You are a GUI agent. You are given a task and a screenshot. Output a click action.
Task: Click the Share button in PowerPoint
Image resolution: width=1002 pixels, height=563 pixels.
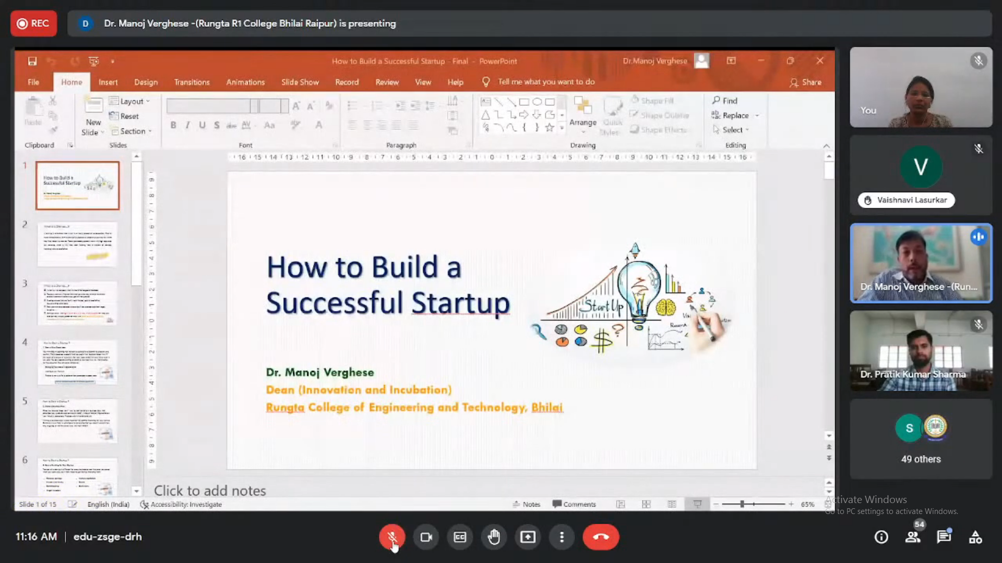pyautogui.click(x=805, y=82)
